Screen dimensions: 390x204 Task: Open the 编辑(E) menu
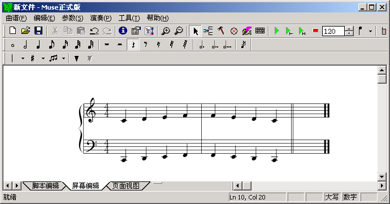coord(44,18)
